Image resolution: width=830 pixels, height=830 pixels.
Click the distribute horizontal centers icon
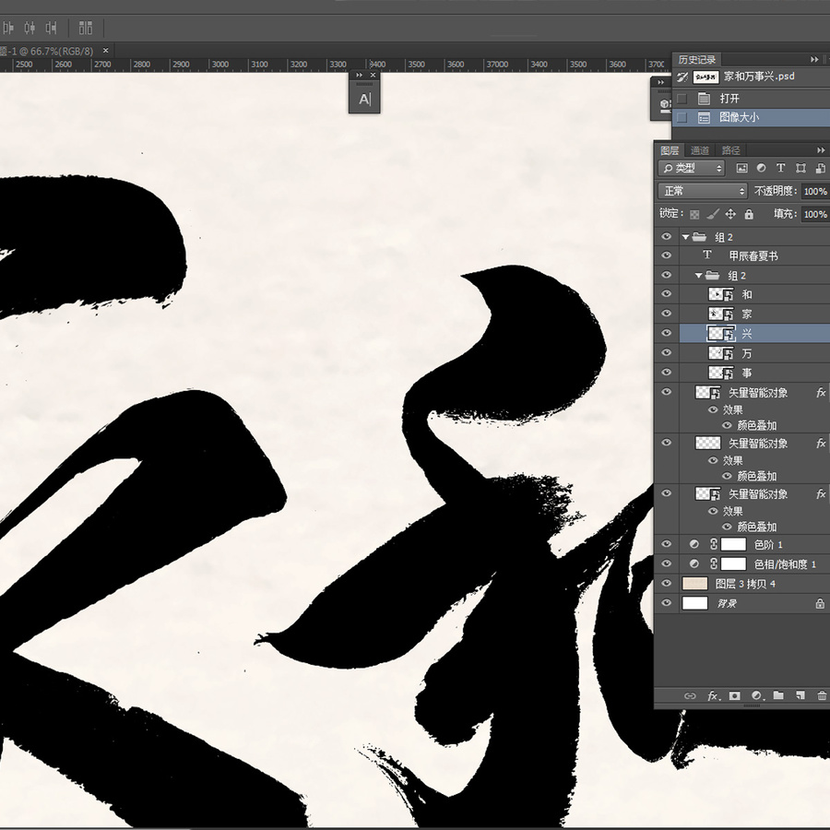point(30,28)
